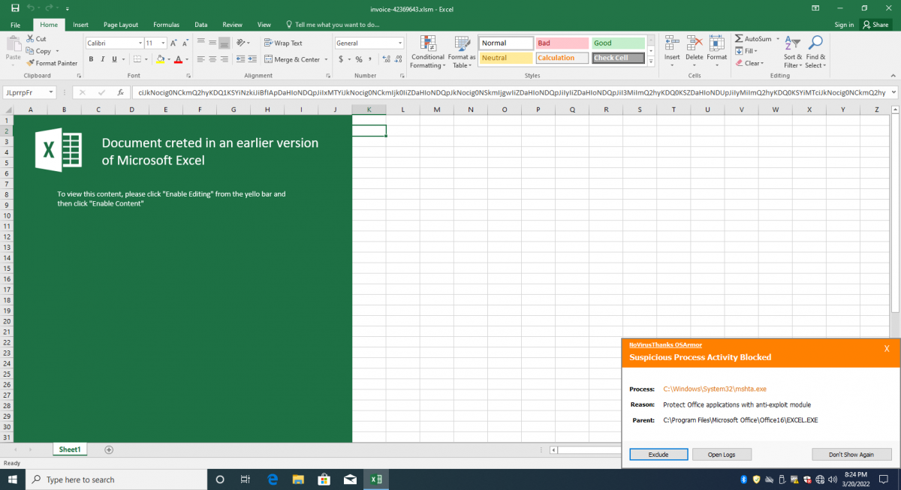The width and height of the screenshot is (901, 490).
Task: Expand the font name Calibri dropdown
Action: [x=140, y=44]
